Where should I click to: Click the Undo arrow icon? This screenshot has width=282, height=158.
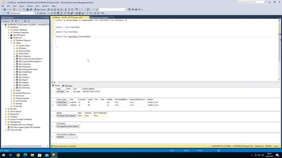77,10
